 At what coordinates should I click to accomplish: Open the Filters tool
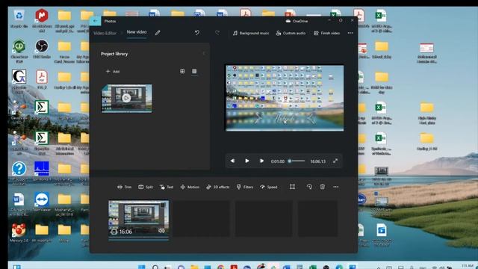click(245, 187)
